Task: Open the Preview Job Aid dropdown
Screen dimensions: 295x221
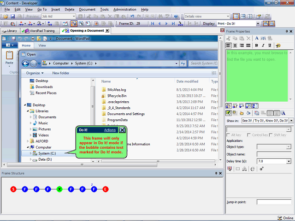Action: pos(74,17)
